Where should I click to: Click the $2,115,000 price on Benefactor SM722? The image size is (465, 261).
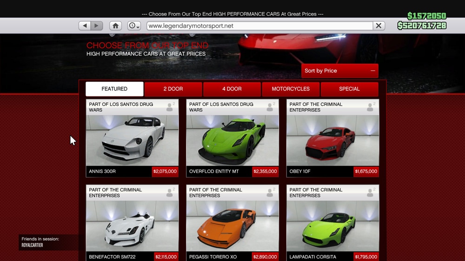pyautogui.click(x=166, y=256)
